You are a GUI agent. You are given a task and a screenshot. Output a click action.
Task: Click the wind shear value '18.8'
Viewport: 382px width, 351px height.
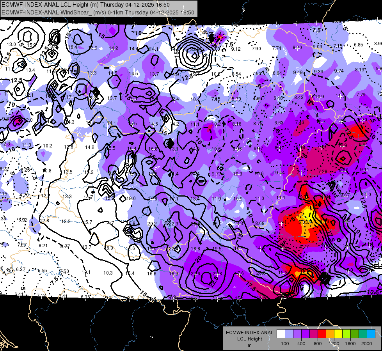coord(195,249)
